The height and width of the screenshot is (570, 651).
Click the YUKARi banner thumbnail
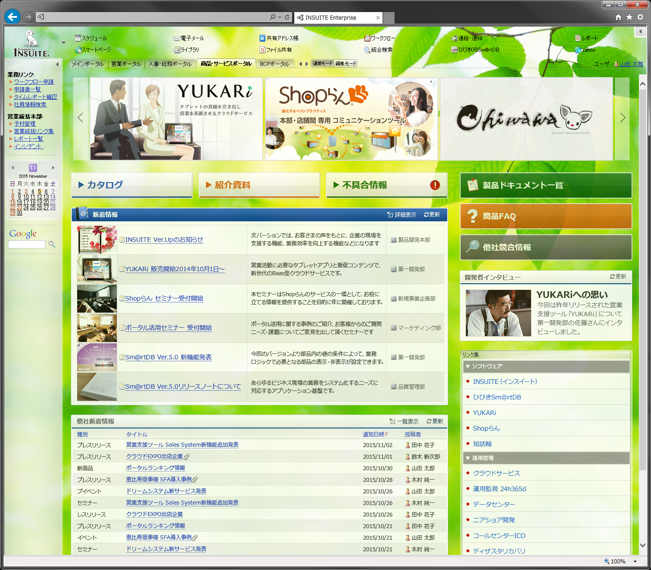[x=176, y=119]
